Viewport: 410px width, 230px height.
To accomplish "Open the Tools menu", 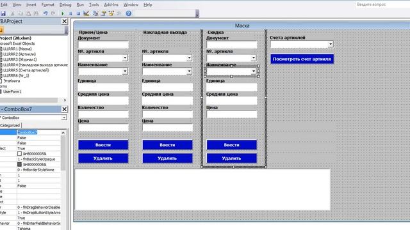I will tap(94, 4).
